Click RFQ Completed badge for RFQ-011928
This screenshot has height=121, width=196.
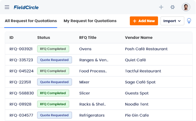(53, 104)
